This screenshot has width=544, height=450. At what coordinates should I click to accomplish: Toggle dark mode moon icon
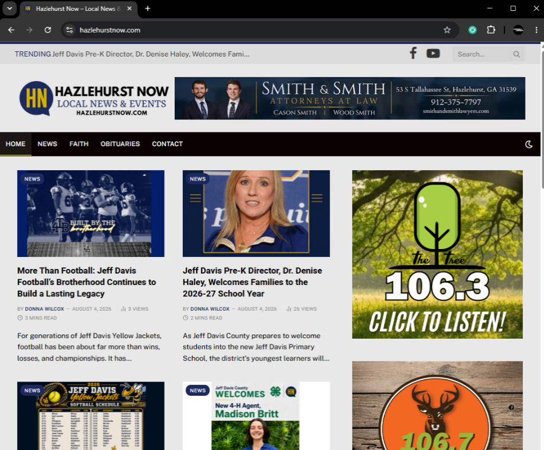tap(529, 144)
